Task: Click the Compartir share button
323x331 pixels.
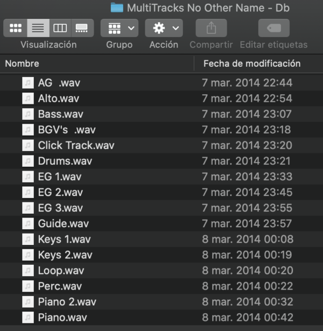Action: click(212, 28)
